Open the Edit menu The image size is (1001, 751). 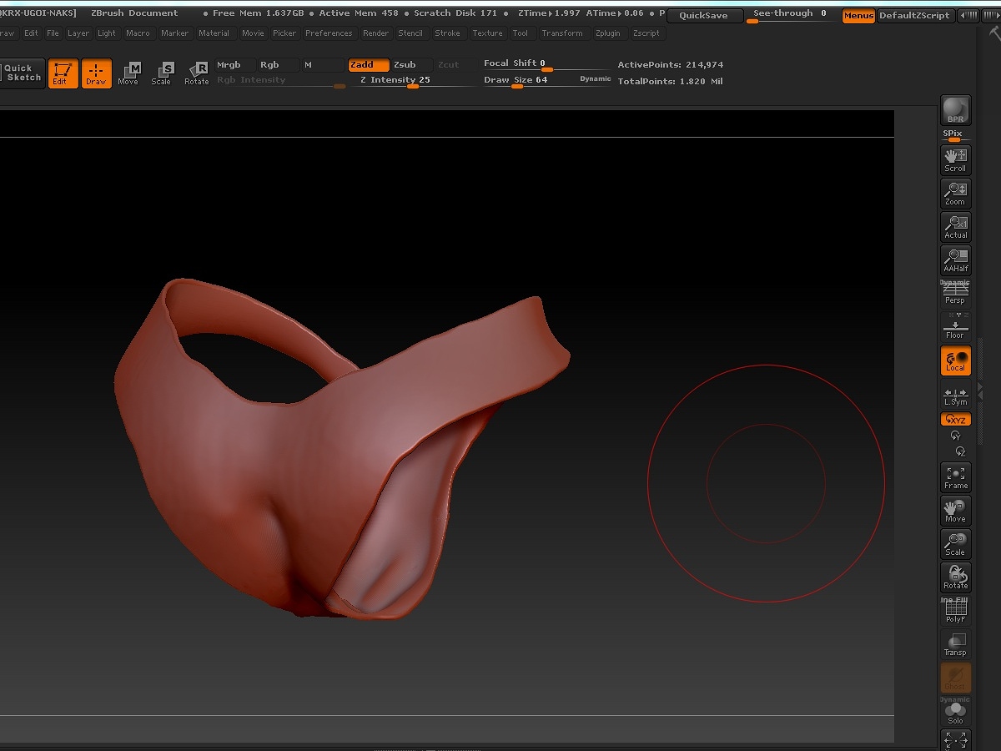pos(31,33)
